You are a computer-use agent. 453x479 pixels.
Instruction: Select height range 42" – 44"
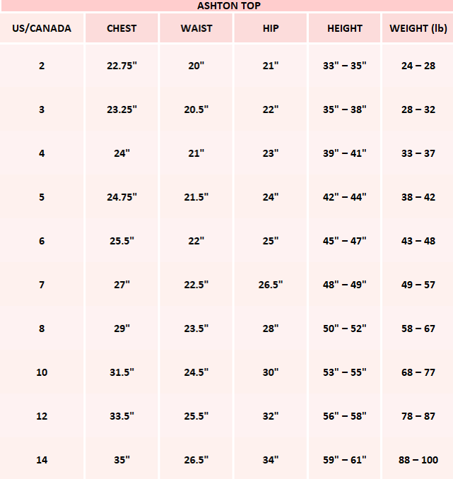[345, 197]
